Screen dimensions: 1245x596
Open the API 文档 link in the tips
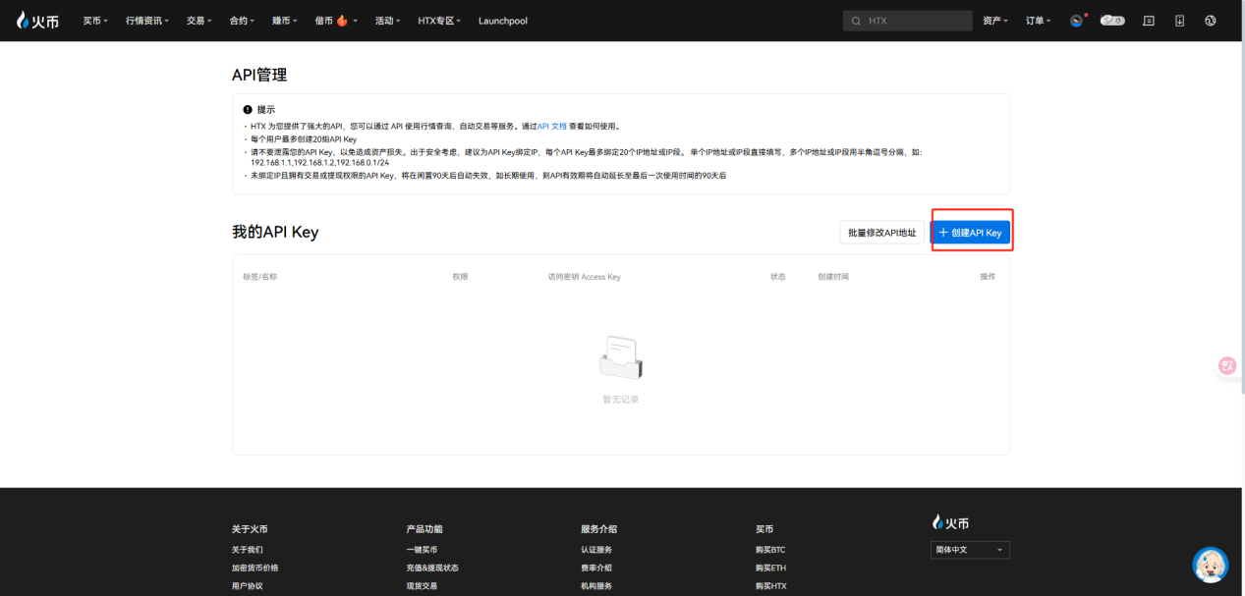pos(552,127)
